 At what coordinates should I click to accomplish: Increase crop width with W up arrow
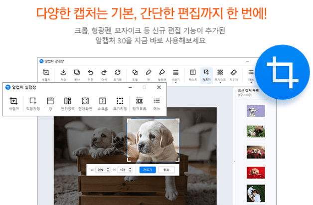108,168
